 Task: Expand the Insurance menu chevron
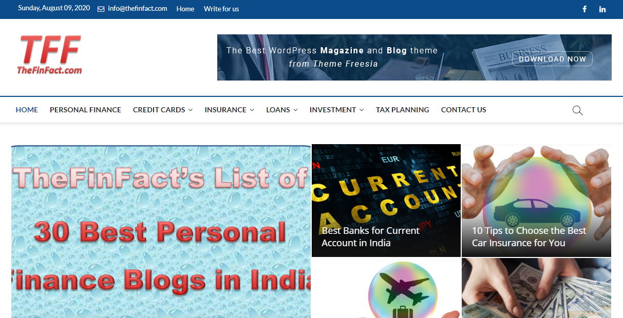pos(252,110)
